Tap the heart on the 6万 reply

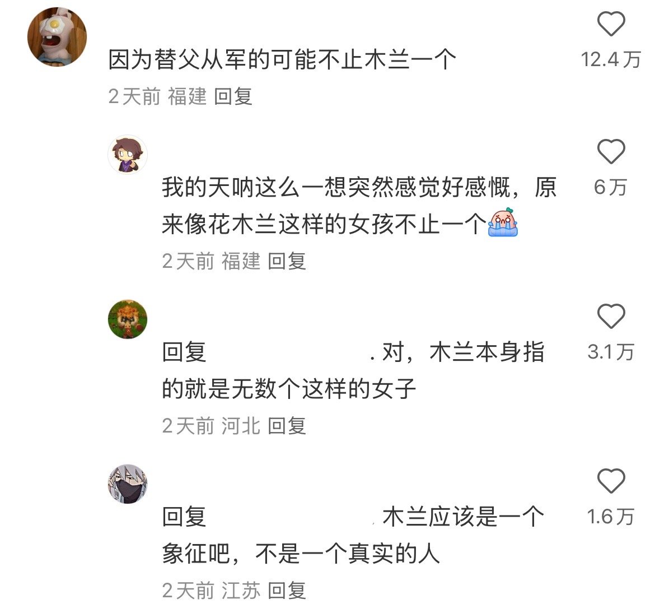[x=611, y=152]
